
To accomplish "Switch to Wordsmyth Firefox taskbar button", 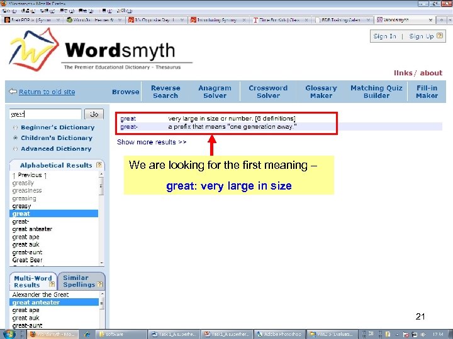I will [53, 335].
